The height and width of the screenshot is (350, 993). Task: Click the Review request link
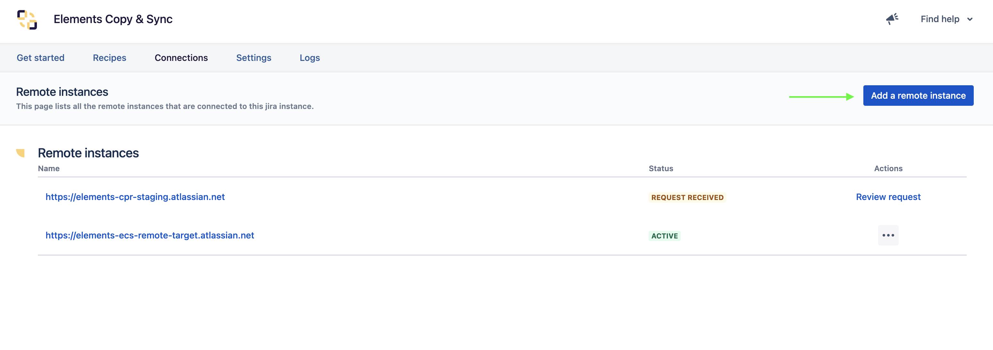point(888,197)
